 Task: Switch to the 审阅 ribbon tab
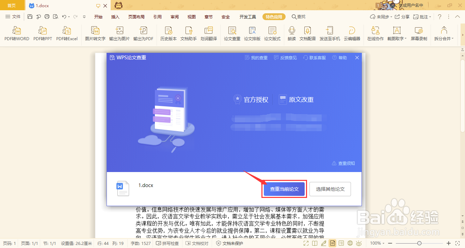click(174, 16)
